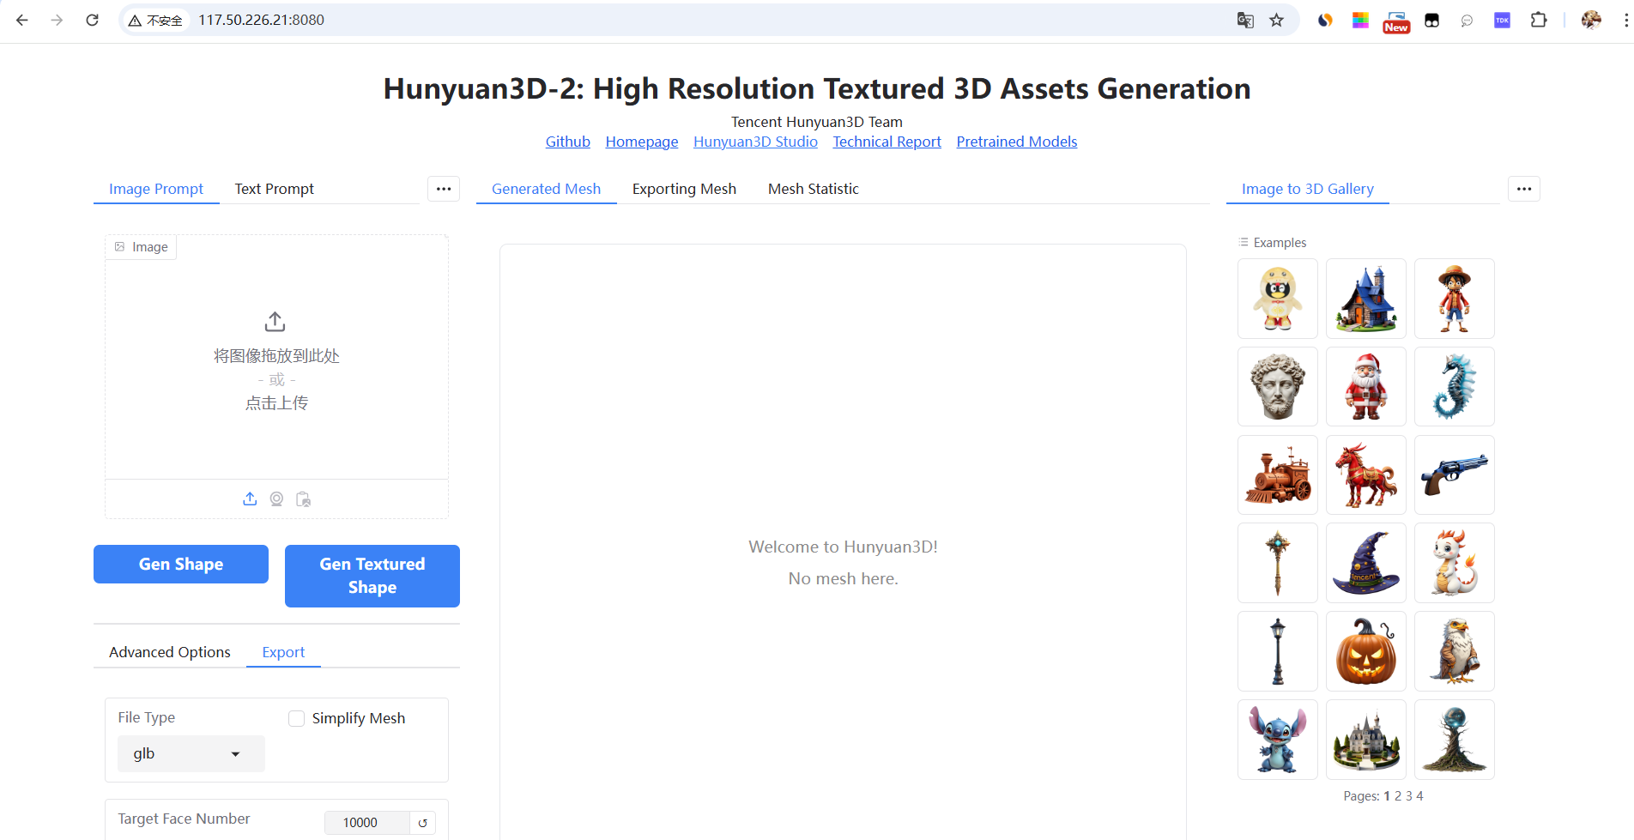Open the three-dot overflow menu beside Text Prompt
This screenshot has height=840, width=1634.
(444, 189)
